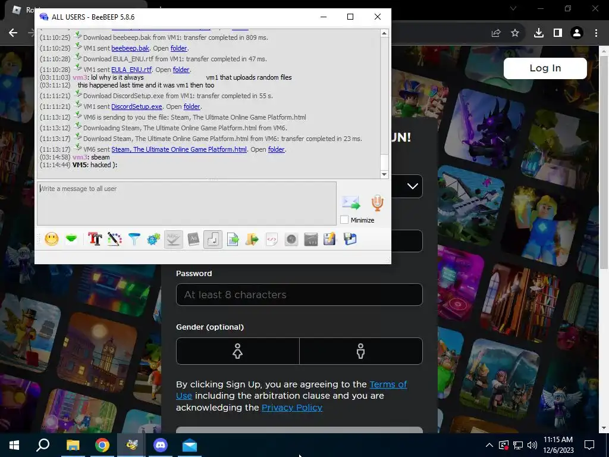
Task: Open chat settings gears icon
Action: (153, 239)
